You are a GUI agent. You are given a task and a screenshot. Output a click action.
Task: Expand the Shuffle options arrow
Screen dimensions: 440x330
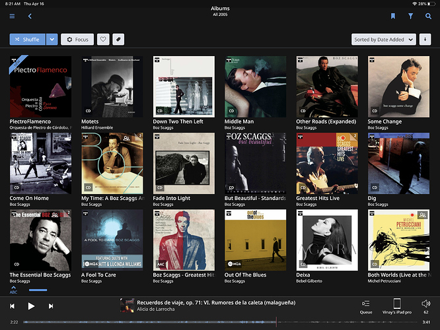[52, 40]
